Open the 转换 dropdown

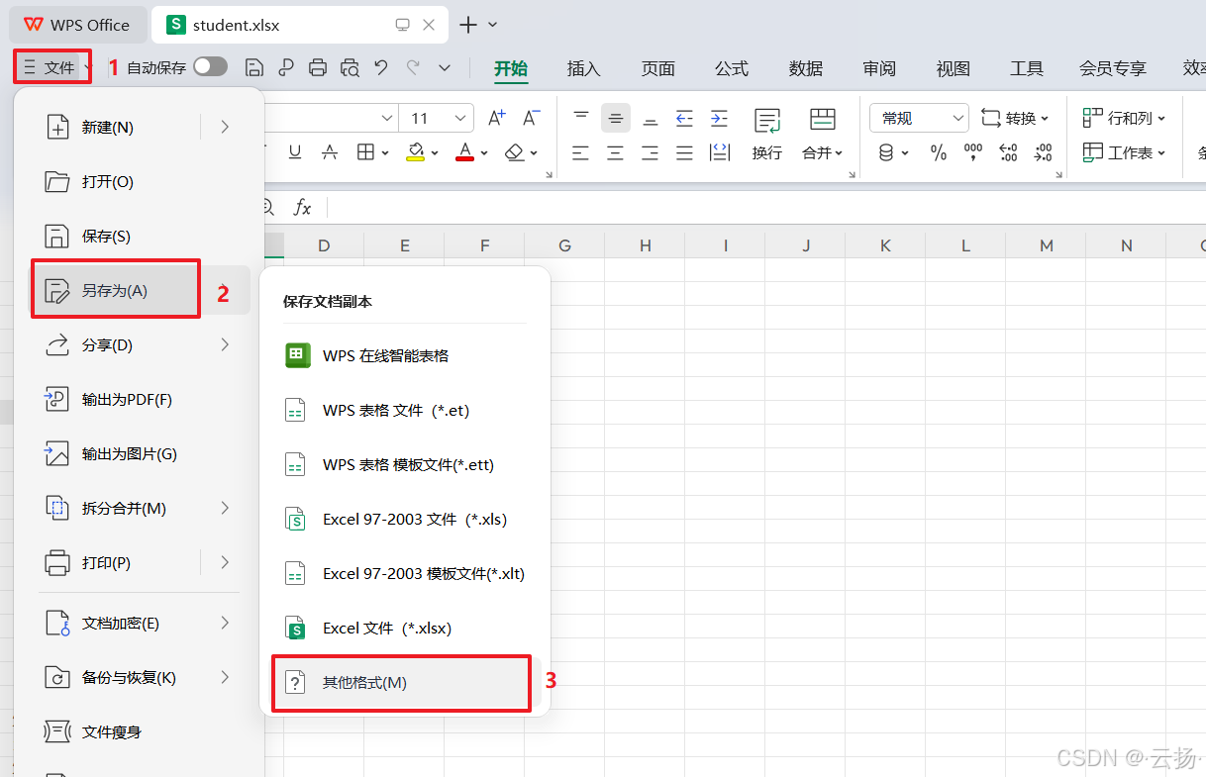click(1016, 118)
